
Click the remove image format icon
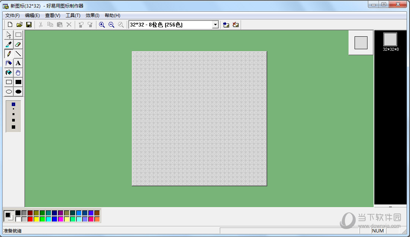236,25
